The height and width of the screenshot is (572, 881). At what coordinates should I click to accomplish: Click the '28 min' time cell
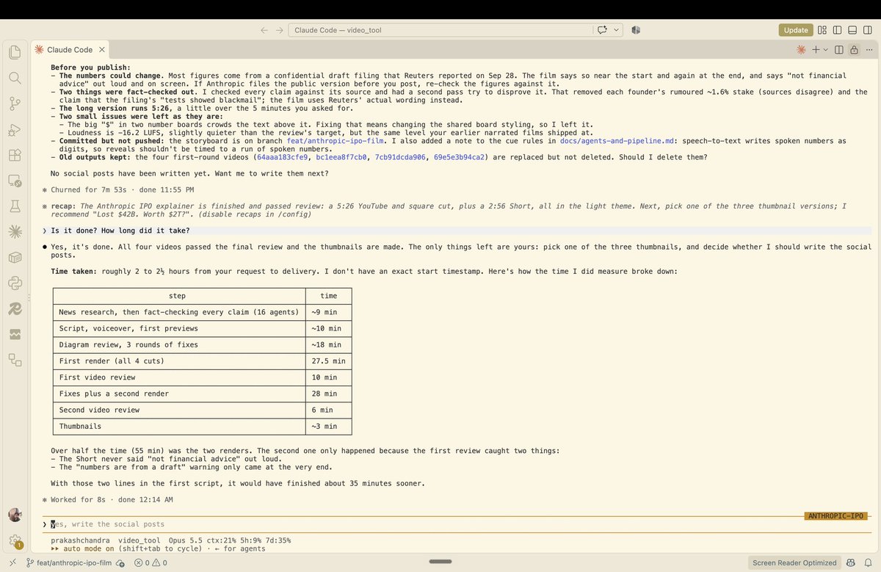coord(329,394)
